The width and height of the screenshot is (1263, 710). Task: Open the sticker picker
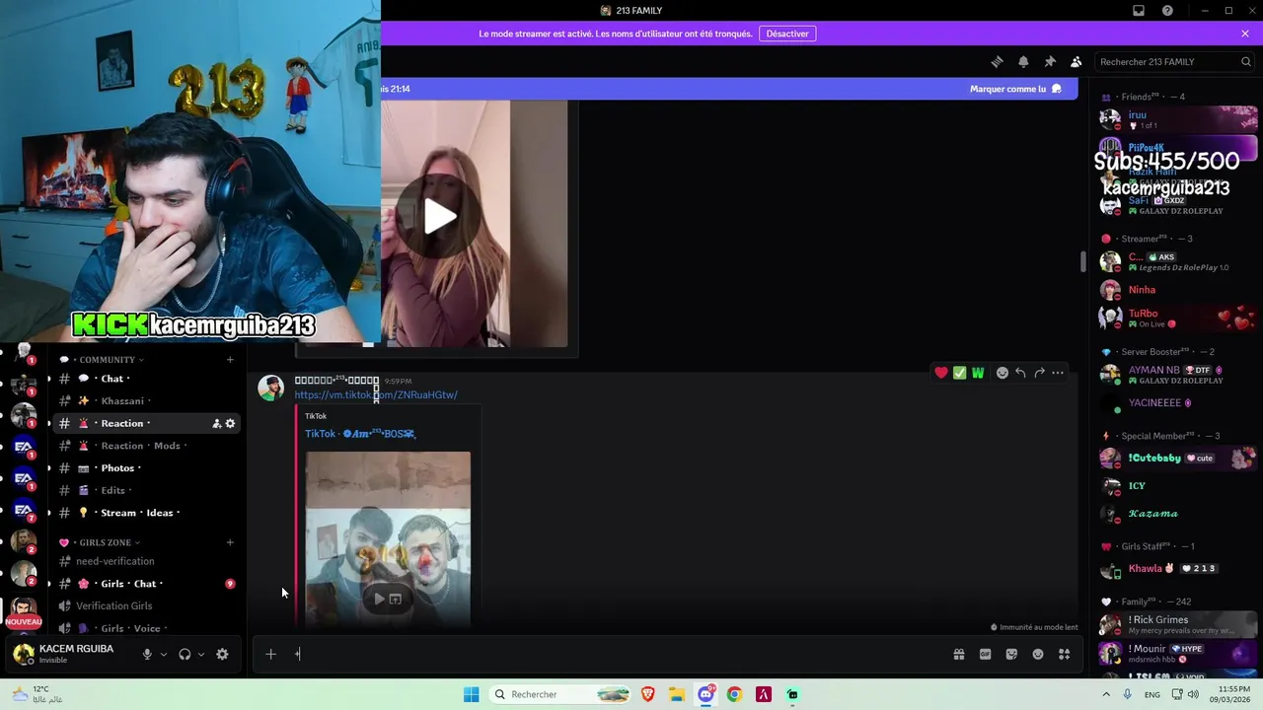click(x=1011, y=654)
